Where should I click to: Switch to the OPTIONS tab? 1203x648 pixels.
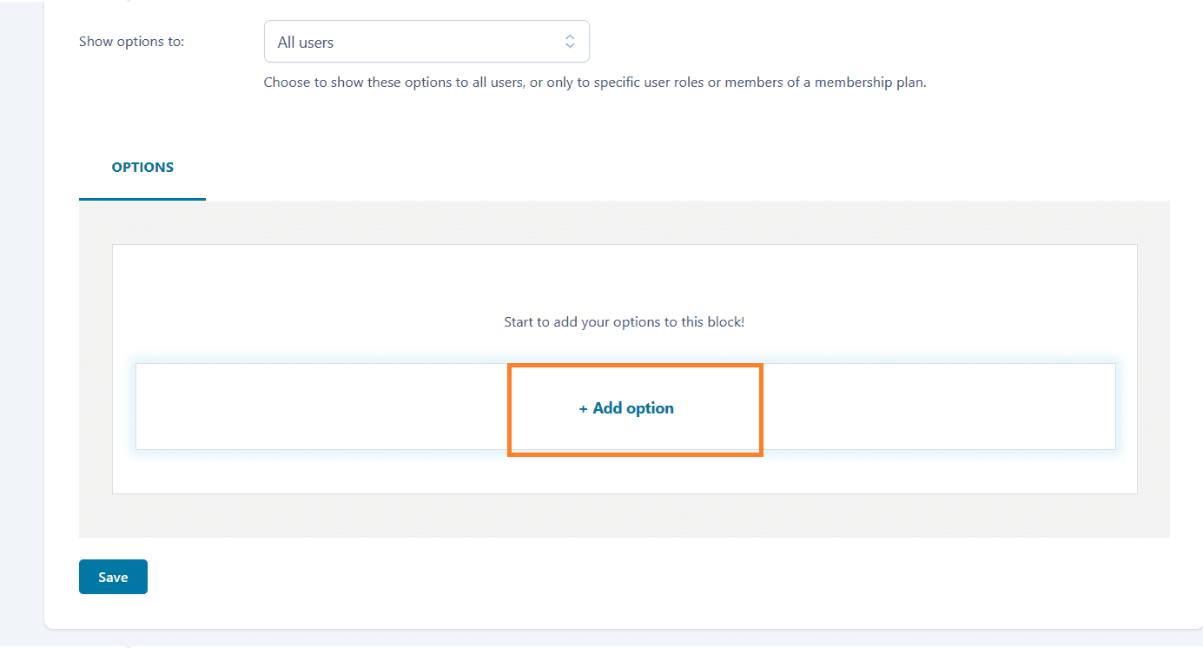(142, 168)
